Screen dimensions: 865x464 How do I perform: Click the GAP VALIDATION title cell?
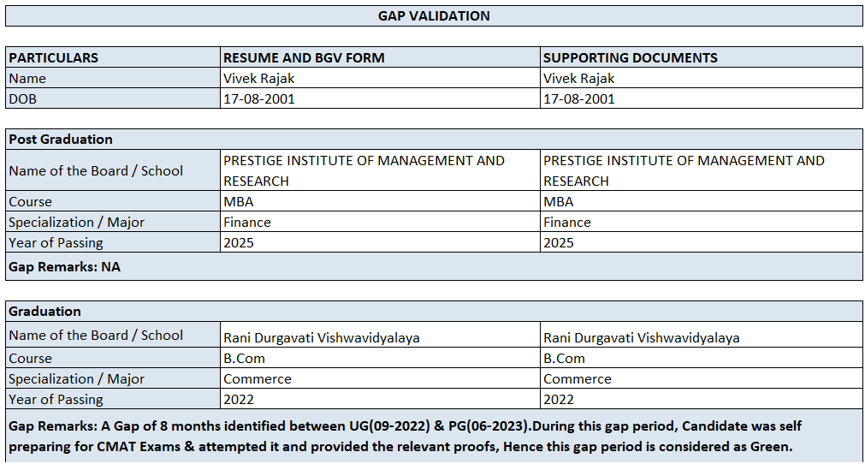[434, 15]
